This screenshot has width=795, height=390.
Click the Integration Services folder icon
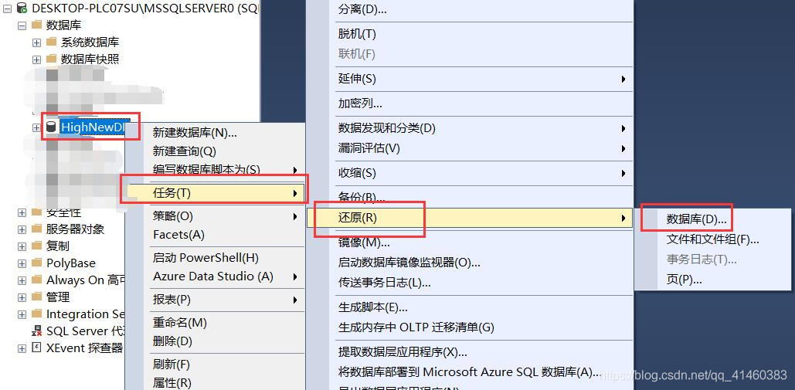[x=36, y=314]
